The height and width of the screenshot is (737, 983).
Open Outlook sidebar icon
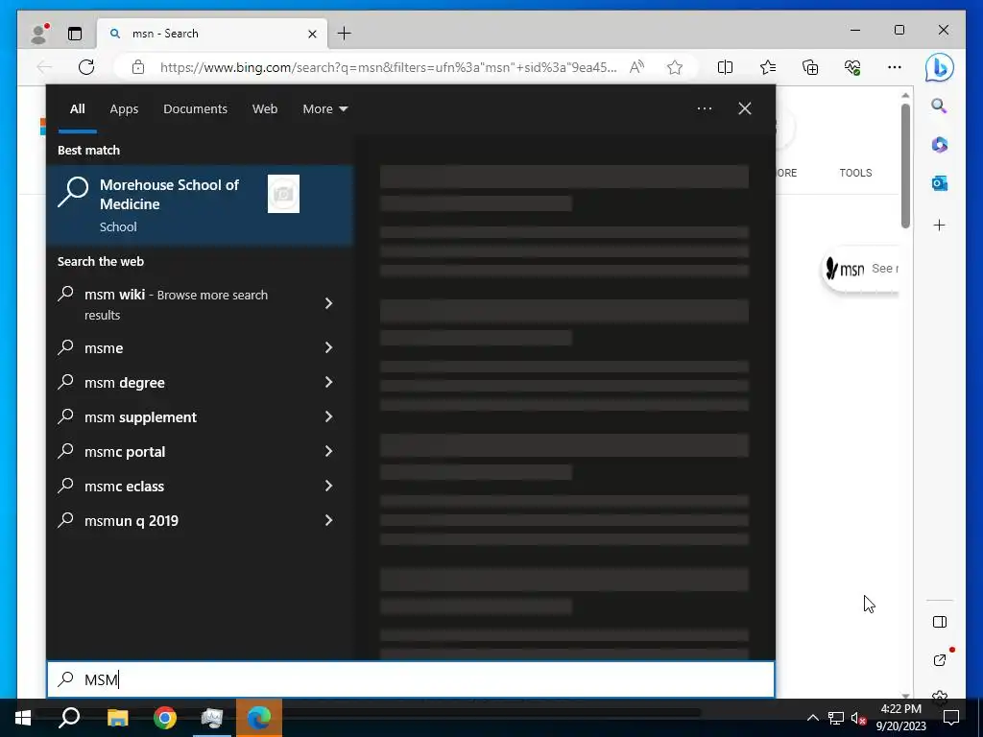(x=939, y=183)
